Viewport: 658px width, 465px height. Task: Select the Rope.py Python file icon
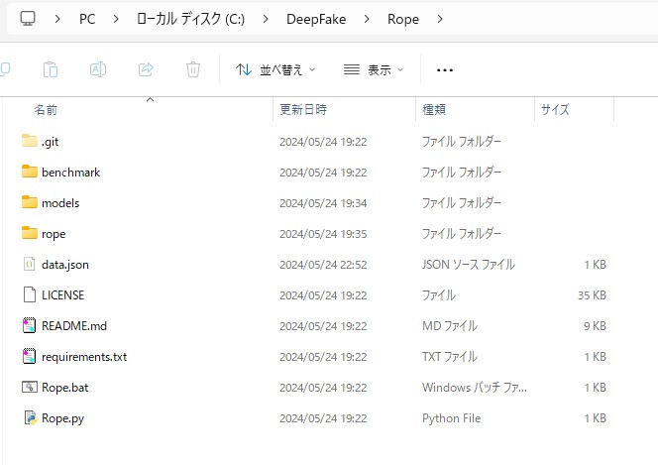click(29, 418)
